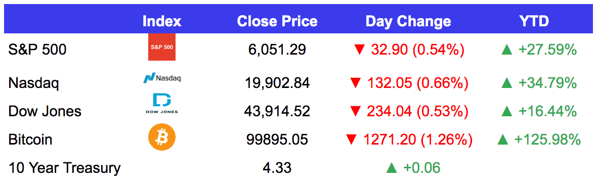Click the red down arrow beside 1271.20
Screen dimensions: 598x184
(351, 140)
